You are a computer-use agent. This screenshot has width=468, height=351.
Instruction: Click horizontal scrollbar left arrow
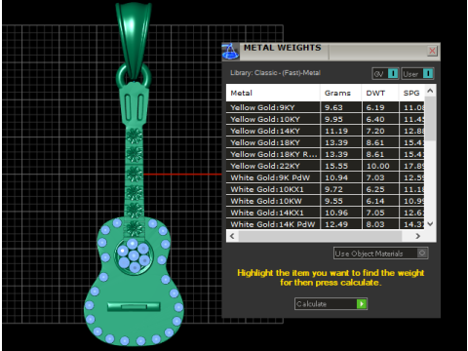coord(232,236)
